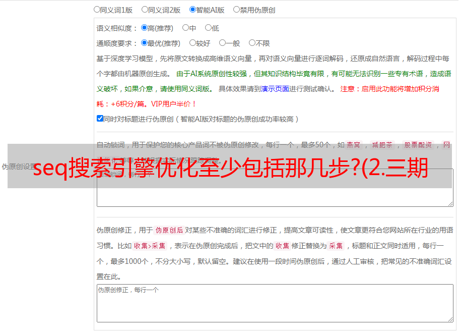Click the 燕窝 example keyword
459x332 pixels.
[x=354, y=145]
